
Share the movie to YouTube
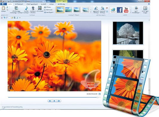point(126,10)
